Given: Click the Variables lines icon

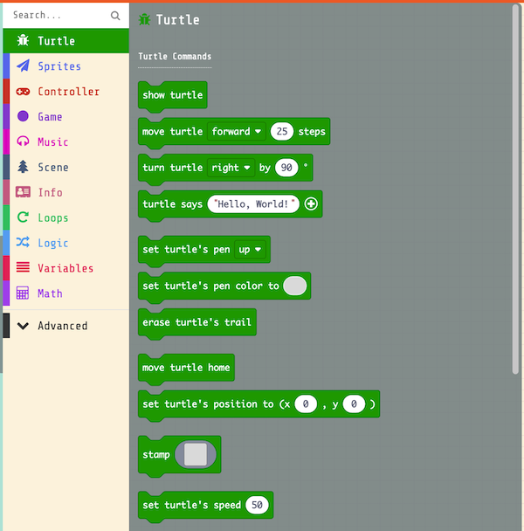Looking at the screenshot, I should coord(23,267).
